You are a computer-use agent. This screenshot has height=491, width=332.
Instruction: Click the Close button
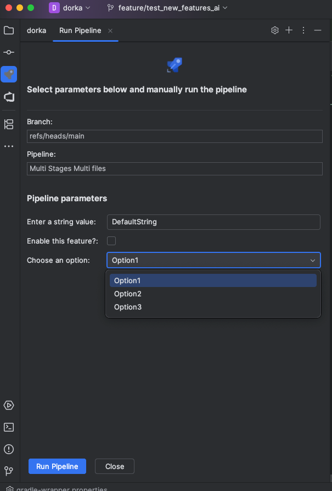(115, 466)
